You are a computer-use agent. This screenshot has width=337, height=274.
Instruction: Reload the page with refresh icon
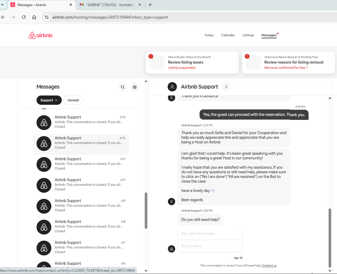click(x=24, y=17)
